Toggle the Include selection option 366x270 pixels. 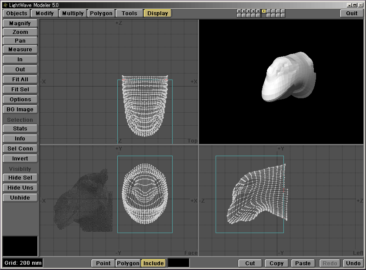(153, 263)
